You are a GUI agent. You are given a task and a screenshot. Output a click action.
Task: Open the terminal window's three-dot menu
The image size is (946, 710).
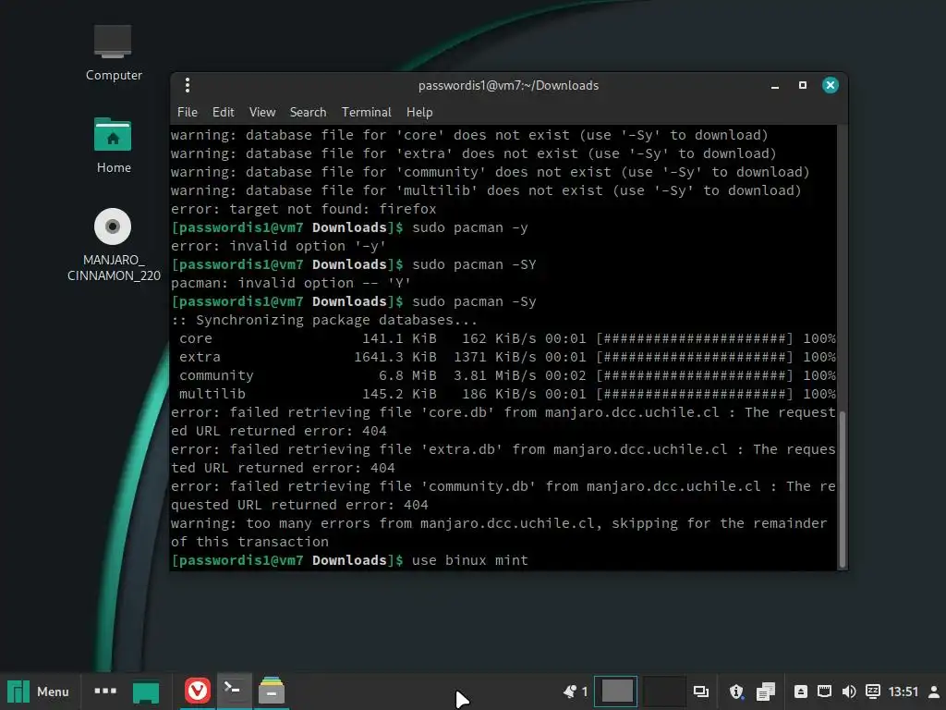188,85
